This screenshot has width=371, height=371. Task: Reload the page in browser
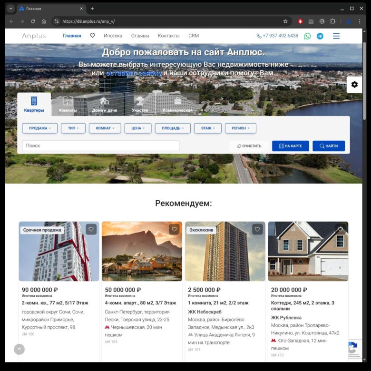click(x=33, y=21)
